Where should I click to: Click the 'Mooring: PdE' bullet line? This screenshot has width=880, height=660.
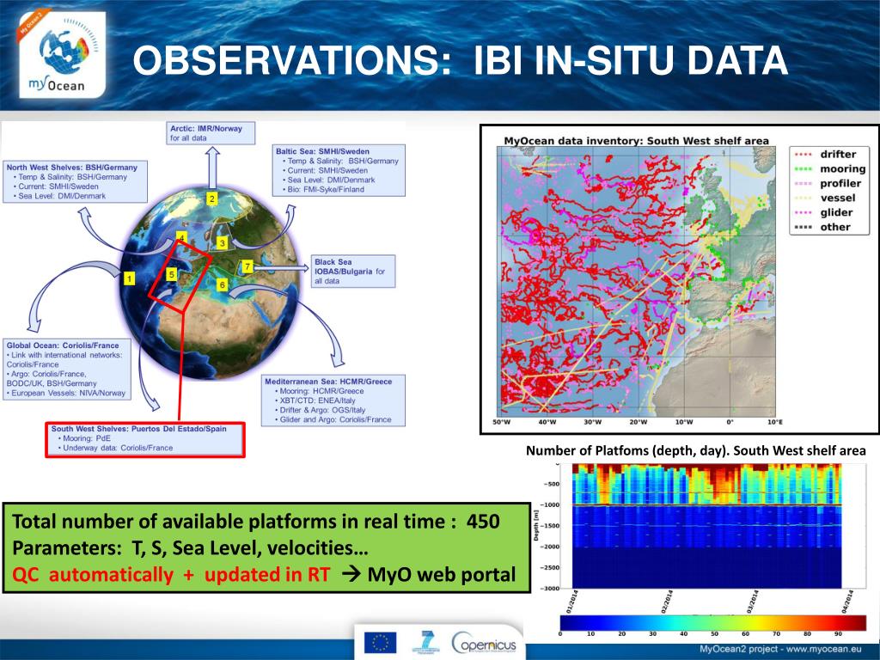point(83,438)
